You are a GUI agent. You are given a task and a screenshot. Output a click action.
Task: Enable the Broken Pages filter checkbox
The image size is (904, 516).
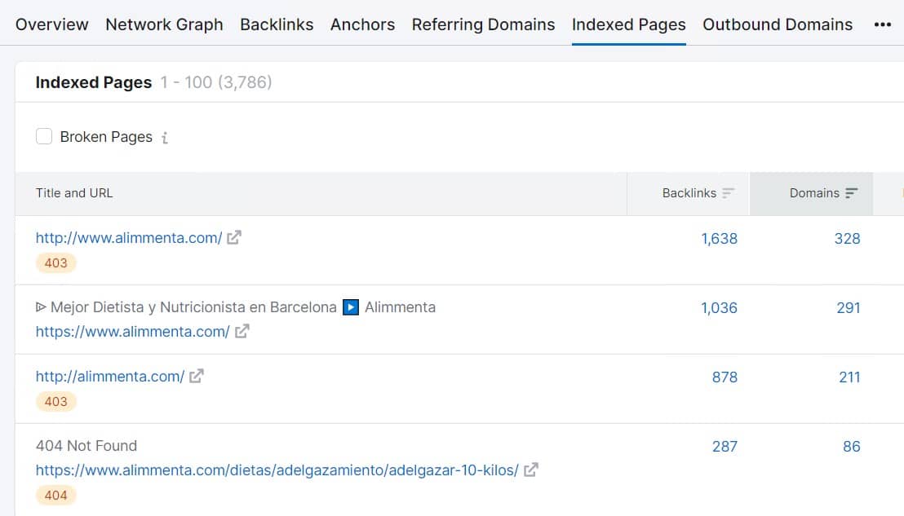(x=44, y=136)
